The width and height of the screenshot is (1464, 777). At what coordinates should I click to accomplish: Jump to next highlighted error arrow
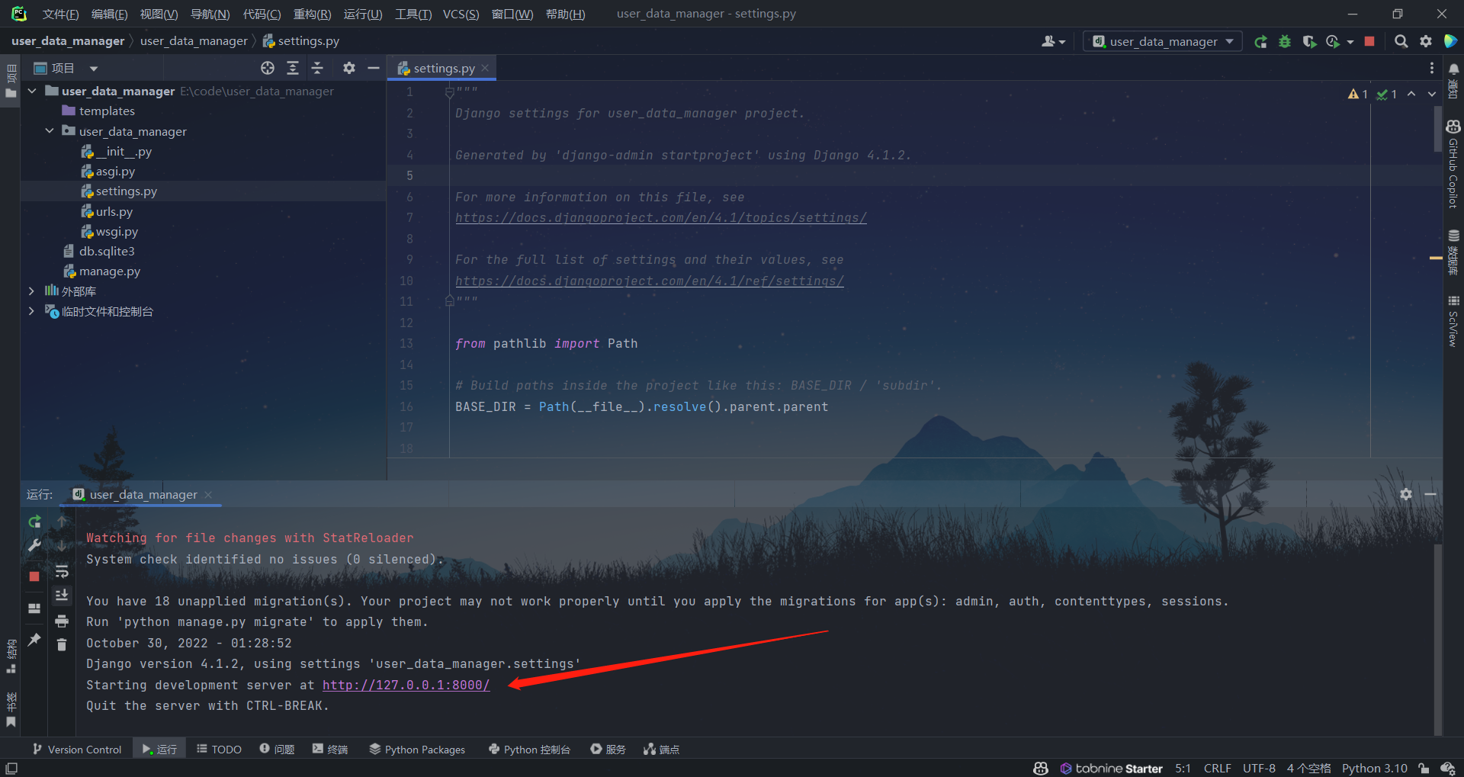(x=1432, y=94)
